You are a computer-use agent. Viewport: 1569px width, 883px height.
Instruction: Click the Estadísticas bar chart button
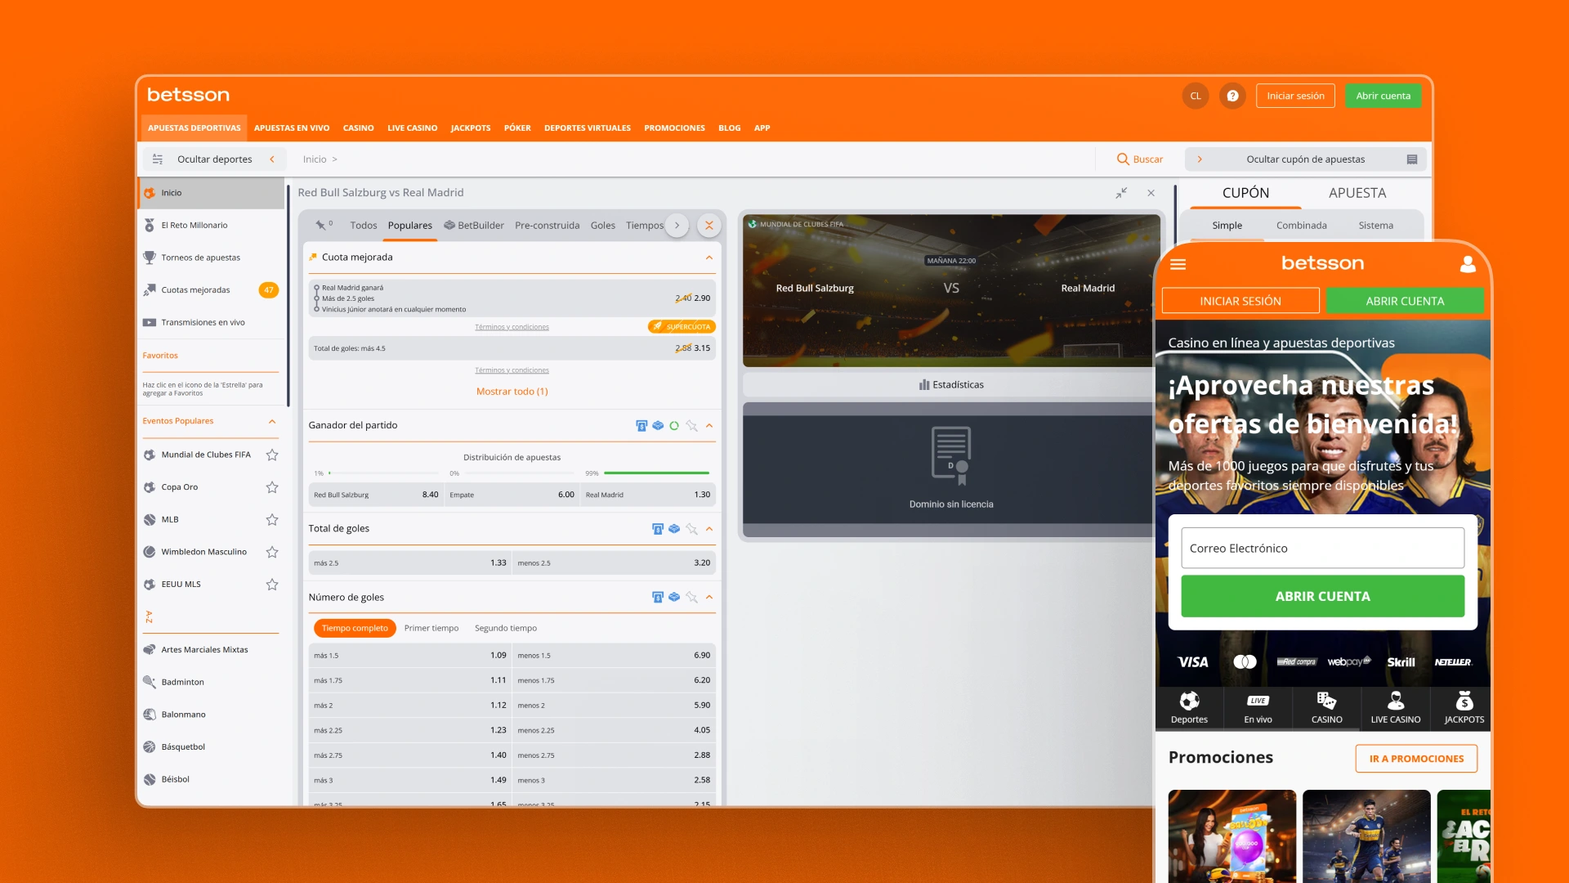click(x=951, y=384)
